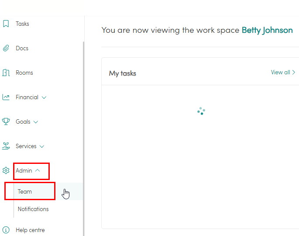Click the Betty Johnson workspace name

coord(267,30)
